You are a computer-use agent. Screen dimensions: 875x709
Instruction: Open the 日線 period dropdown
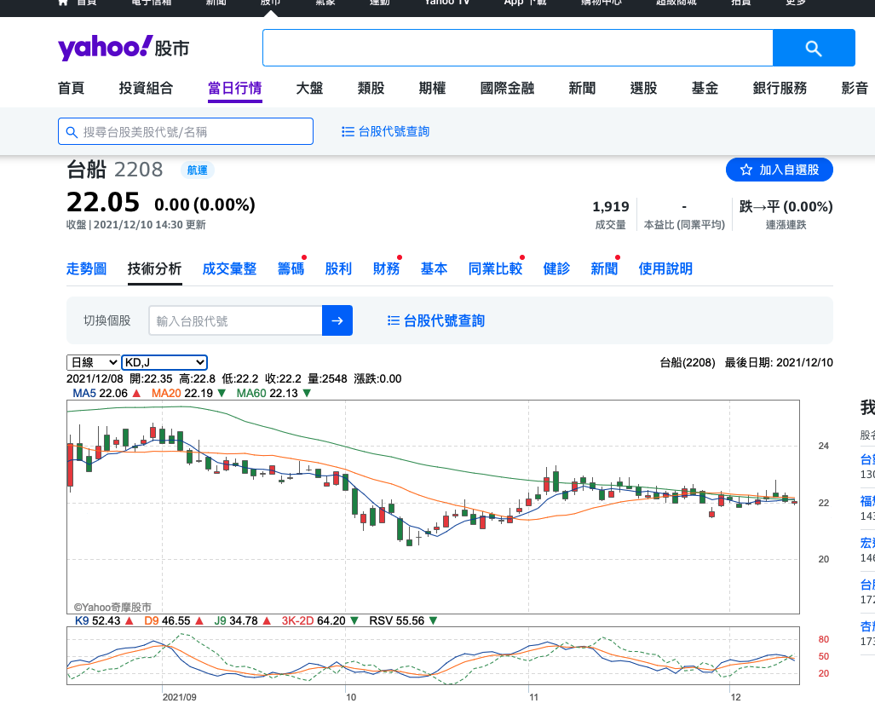tap(94, 362)
